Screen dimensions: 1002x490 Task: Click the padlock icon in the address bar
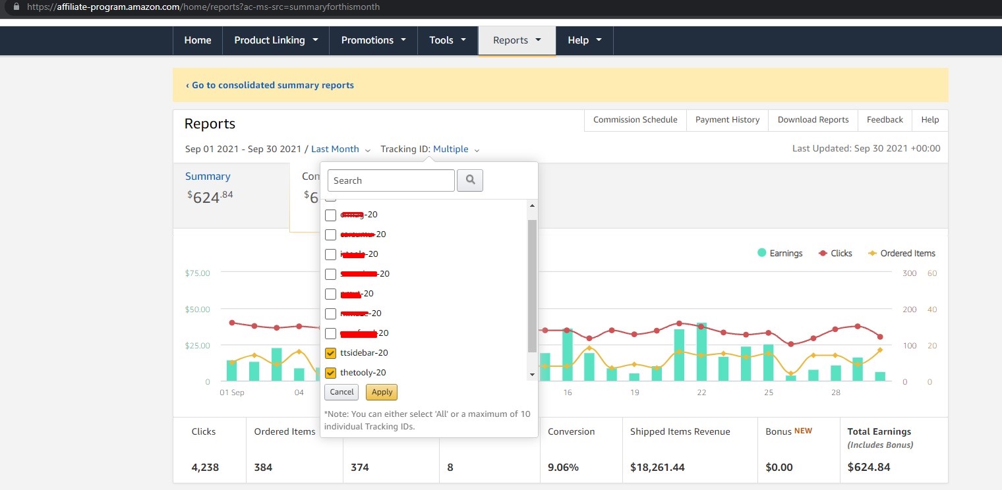16,7
